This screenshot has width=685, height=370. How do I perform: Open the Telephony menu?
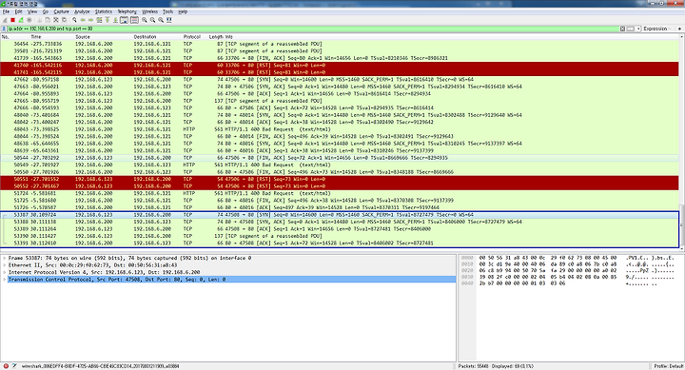pos(127,11)
